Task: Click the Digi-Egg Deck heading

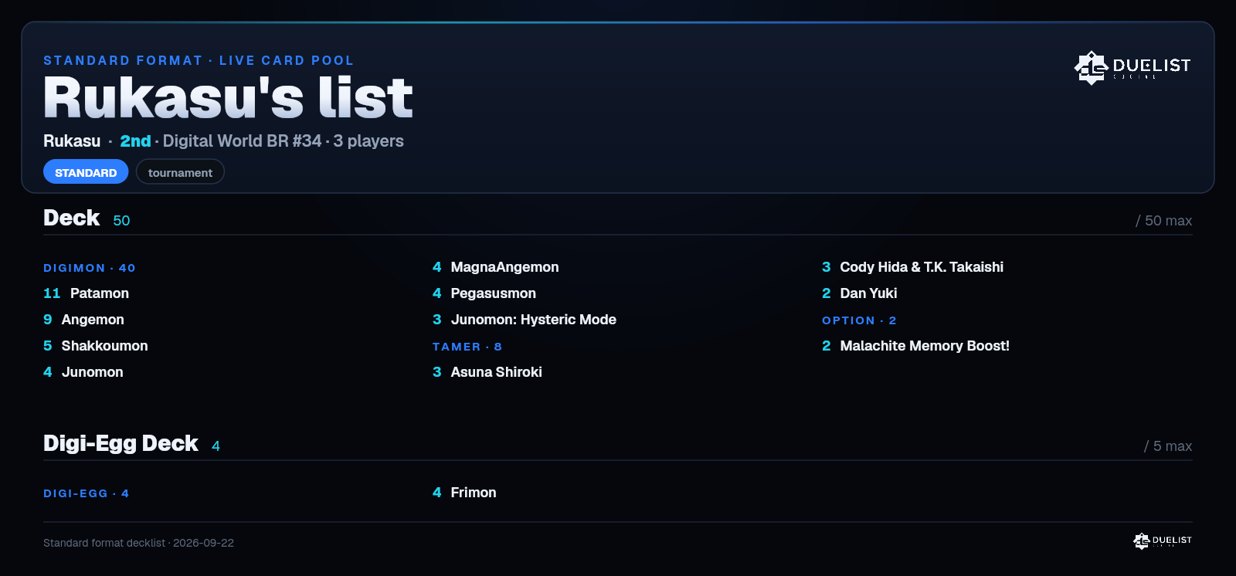Action: [121, 443]
